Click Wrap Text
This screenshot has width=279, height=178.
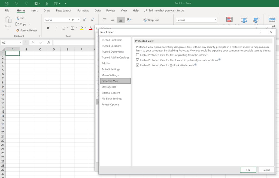click(151, 20)
